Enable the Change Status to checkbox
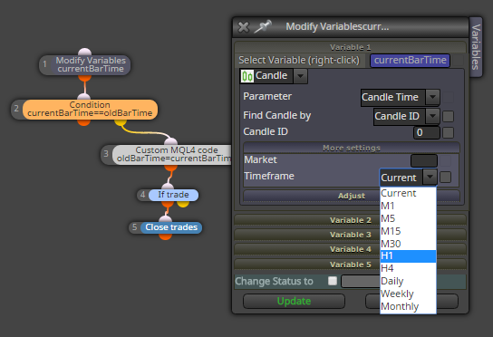Viewport: 493px width, 337px height. (333, 281)
